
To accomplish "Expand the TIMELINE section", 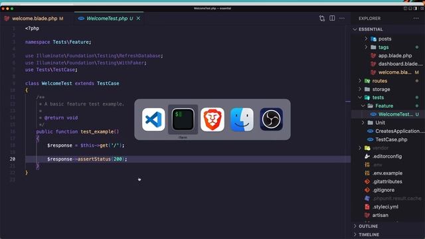I will point(388,234).
